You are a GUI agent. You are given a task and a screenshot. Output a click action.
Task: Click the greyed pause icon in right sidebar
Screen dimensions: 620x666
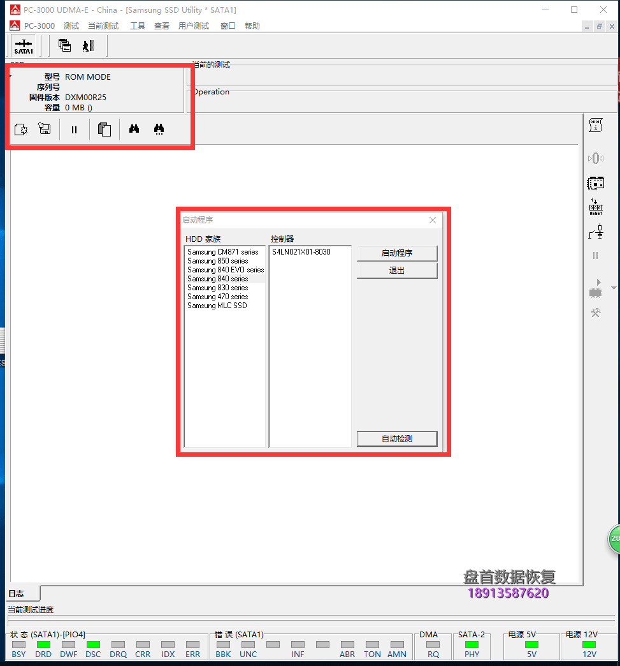click(x=595, y=255)
